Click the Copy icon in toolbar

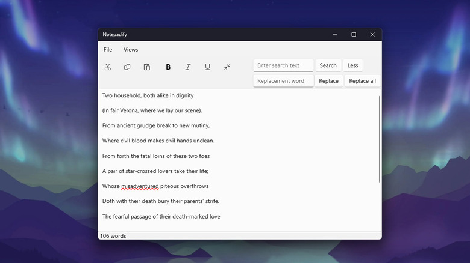click(x=127, y=67)
